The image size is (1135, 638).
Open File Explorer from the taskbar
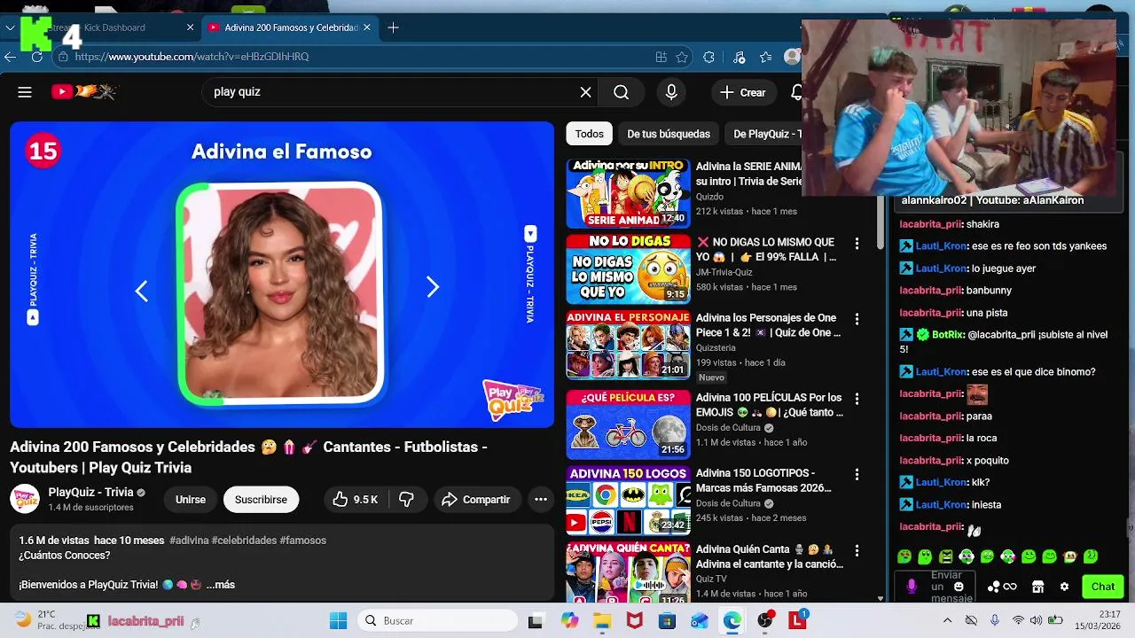pos(601,621)
